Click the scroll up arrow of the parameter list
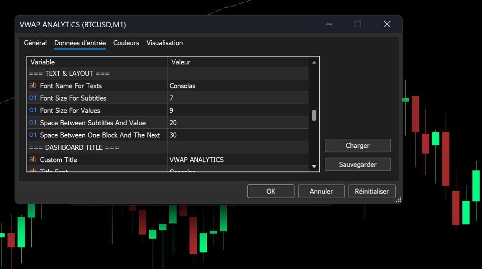The width and height of the screenshot is (482, 269). (314, 62)
